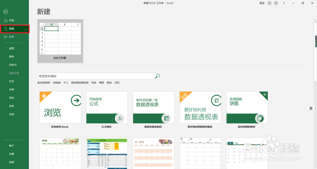Click the scrollbar up arrow
The height and width of the screenshot is (169, 317).
(x=315, y=21)
